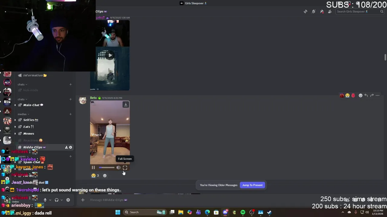
Task: Open Beto's user avatar
Action: (x=83, y=101)
